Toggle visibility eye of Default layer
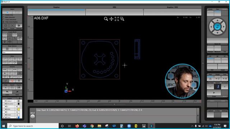Image resolution: width=230 pixels, height=129 pixels. pyautogui.click(x=6, y=101)
